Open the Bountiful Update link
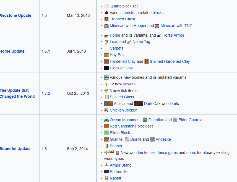This screenshot has width=237, height=182. click(x=15, y=149)
